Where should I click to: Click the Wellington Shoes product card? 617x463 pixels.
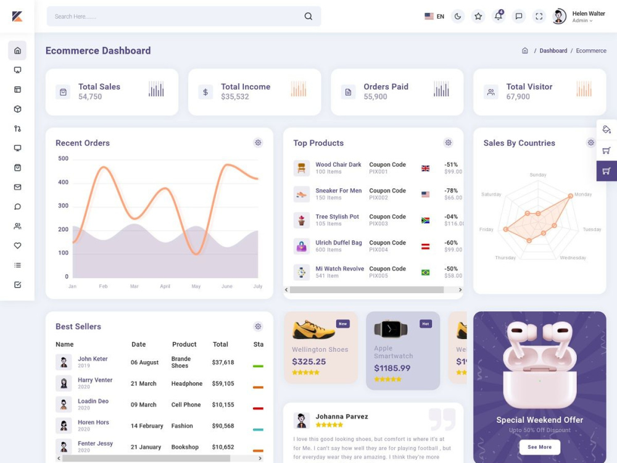pyautogui.click(x=321, y=347)
